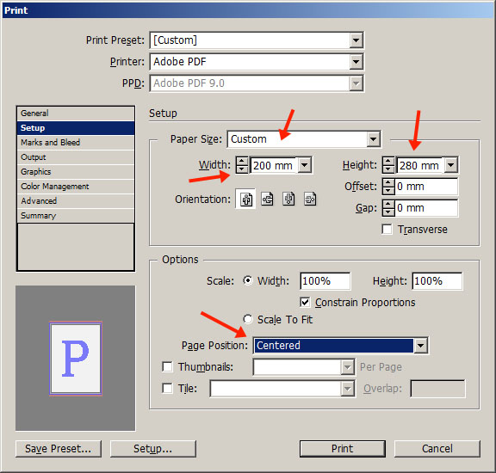Click the Scale Width 100% field
Screen dimensions: 496x473
[325, 281]
